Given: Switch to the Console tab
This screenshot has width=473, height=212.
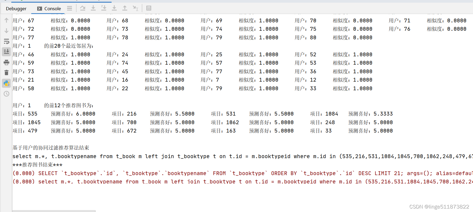Looking at the screenshot, I should click(49, 9).
